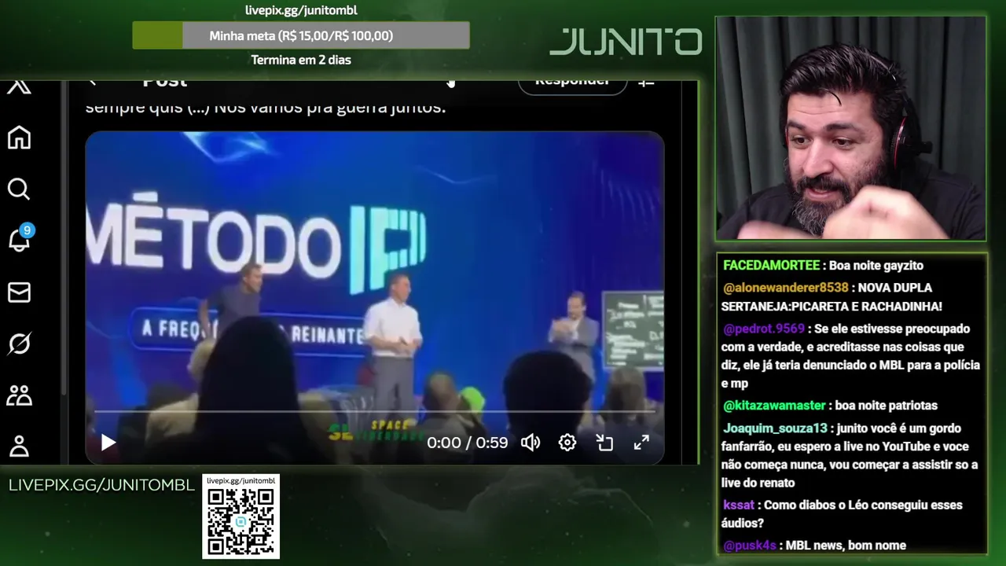The height and width of the screenshot is (566, 1006).
Task: Click 'MBL news, bom nome' chat message
Action: [846, 546]
